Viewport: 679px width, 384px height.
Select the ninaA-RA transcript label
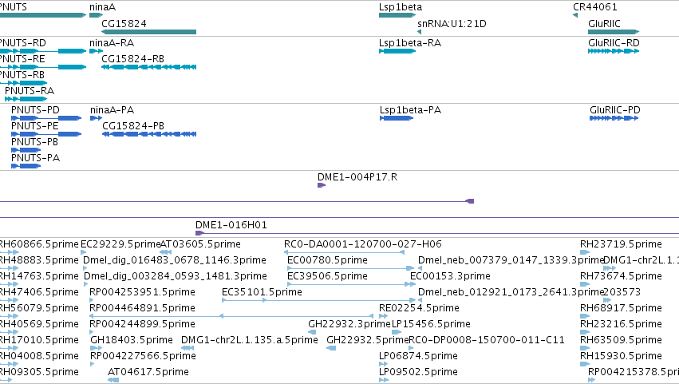112,43
